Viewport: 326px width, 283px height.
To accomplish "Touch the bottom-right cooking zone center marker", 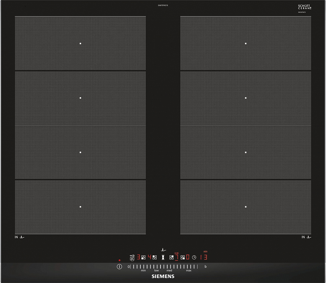I will (x=246, y=207).
